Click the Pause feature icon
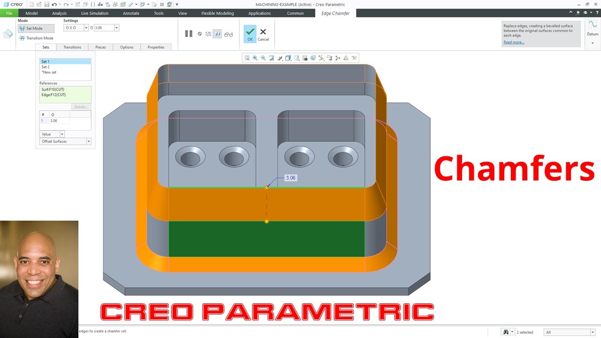 [x=189, y=34]
